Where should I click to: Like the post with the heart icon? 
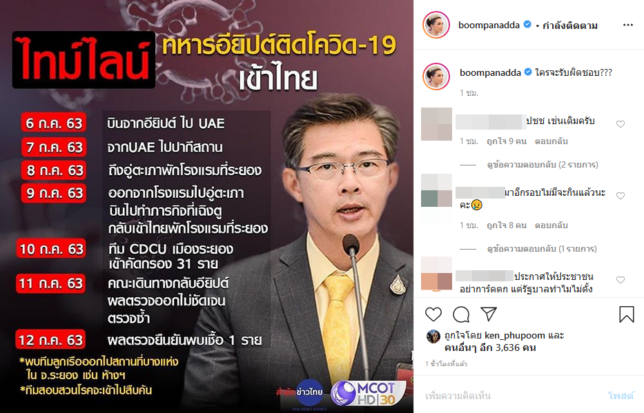coord(433,314)
